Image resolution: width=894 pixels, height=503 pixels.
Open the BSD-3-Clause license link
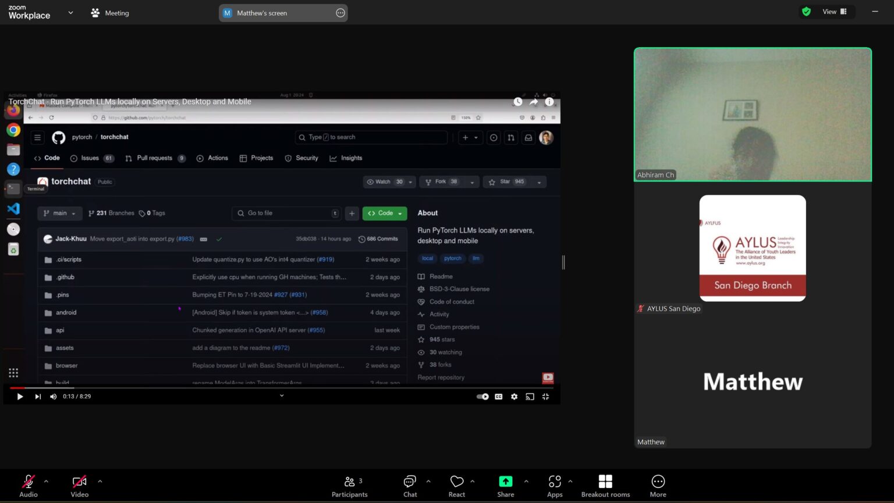coord(459,289)
